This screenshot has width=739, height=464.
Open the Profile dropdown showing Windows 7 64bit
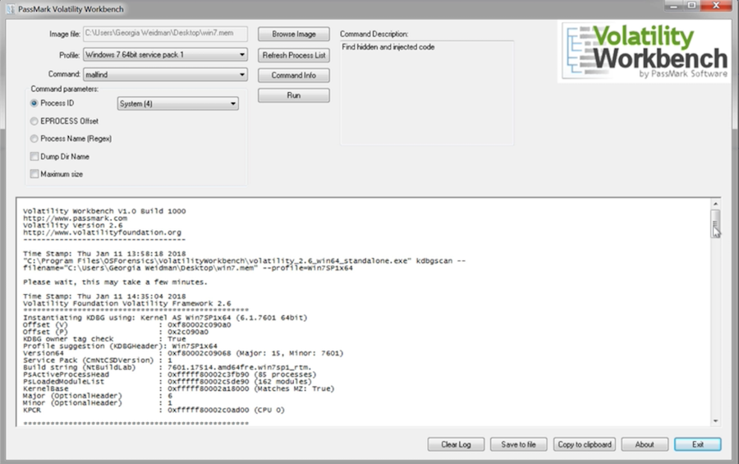[x=165, y=55]
